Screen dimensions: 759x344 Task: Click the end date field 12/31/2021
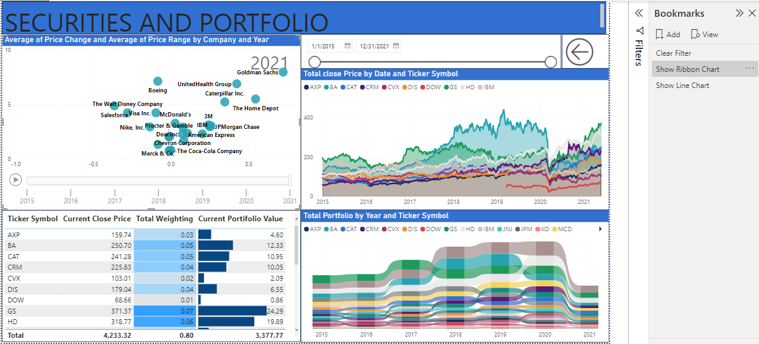point(373,46)
